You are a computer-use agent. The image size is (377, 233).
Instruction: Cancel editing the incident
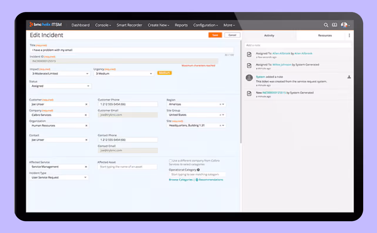coord(232,35)
